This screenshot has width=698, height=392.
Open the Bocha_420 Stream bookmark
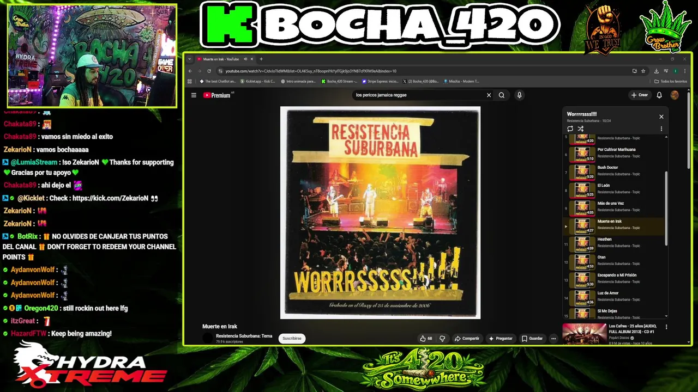pyautogui.click(x=339, y=82)
